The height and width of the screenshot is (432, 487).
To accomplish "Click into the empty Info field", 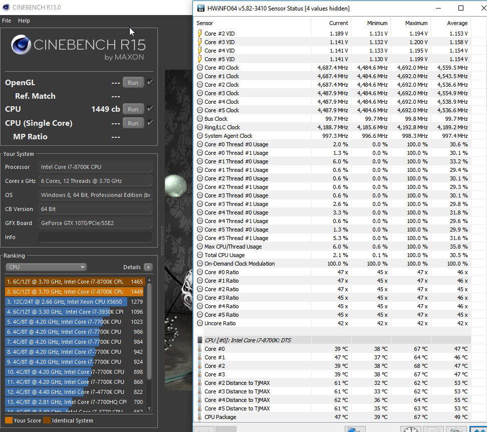I will (x=95, y=237).
